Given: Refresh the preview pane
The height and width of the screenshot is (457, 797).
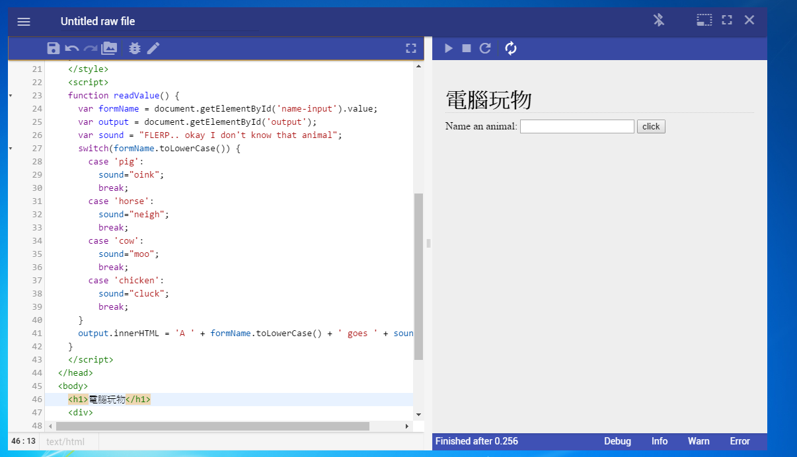Looking at the screenshot, I should [485, 48].
